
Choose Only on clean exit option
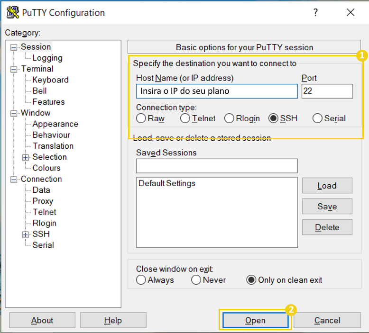pos(251,280)
